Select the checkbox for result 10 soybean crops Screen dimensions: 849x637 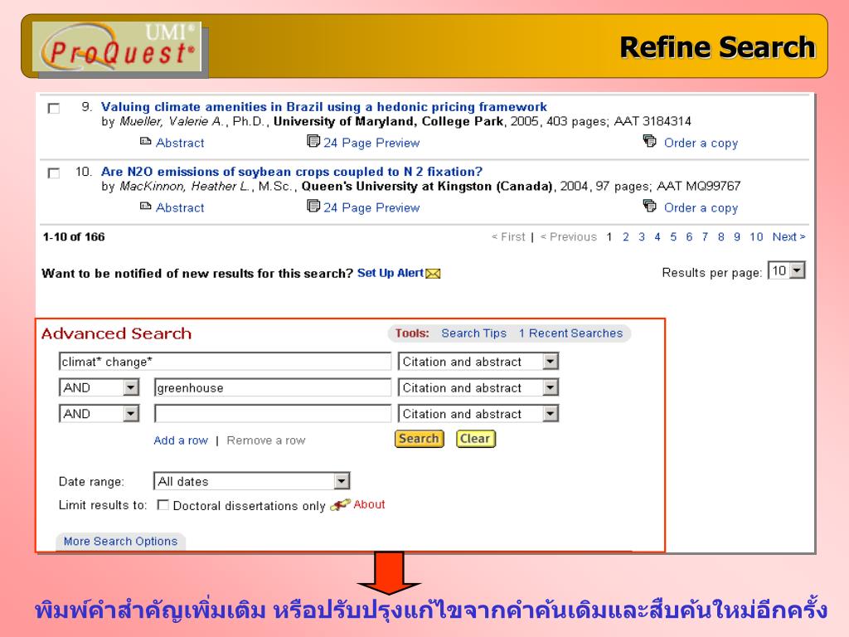(x=54, y=173)
